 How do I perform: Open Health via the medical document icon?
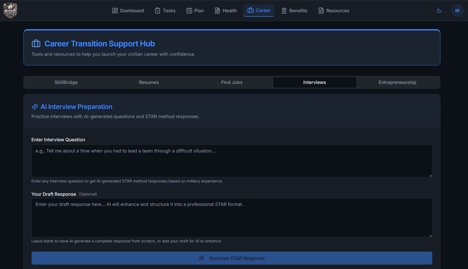click(x=217, y=10)
